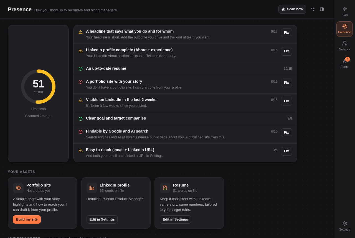This screenshot has width=355, height=238.
Task: Click the red X beside portfolio site item
Action: point(80,82)
